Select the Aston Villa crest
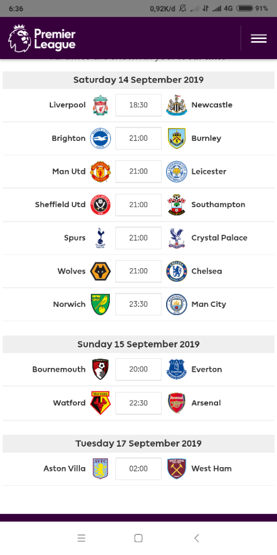This screenshot has width=277, height=555. pos(101,469)
